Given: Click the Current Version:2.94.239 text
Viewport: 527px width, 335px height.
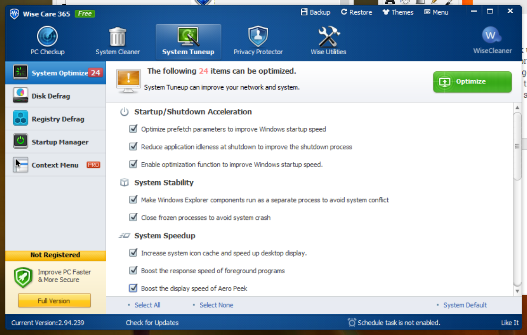Looking at the screenshot, I should tap(48, 323).
